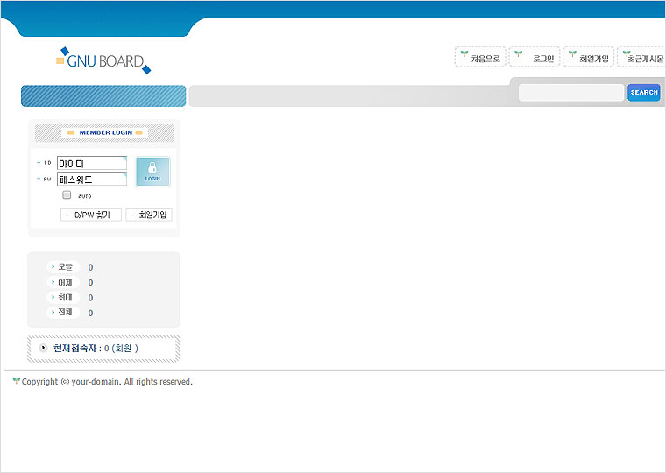Click the sprout icon next to 최근게시물
The width and height of the screenshot is (666, 473).
626,54
